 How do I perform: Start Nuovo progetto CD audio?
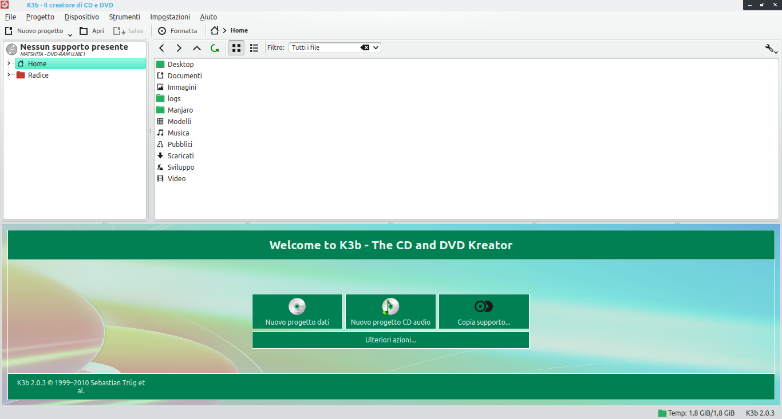coord(390,312)
